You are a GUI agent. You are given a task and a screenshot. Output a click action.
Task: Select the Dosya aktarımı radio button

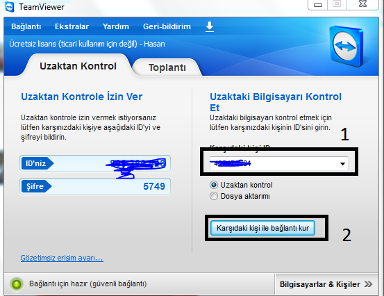point(214,196)
